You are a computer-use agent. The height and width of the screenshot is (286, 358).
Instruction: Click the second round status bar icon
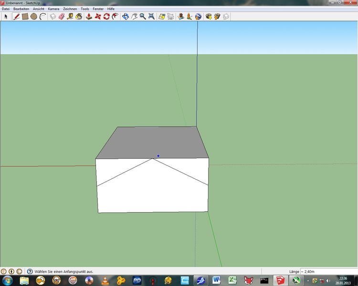pos(11,271)
